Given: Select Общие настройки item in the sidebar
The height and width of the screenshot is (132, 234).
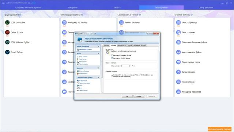Looking at the screenshot, I should (x=84, y=49).
